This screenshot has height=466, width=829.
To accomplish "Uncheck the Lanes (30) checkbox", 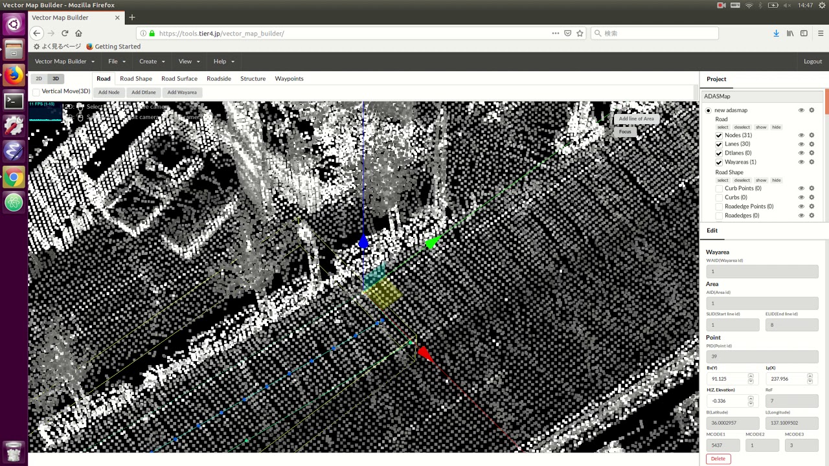I will tap(719, 144).
